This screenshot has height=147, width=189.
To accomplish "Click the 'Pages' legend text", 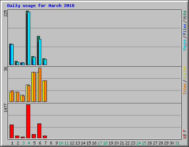I will click(185, 45).
